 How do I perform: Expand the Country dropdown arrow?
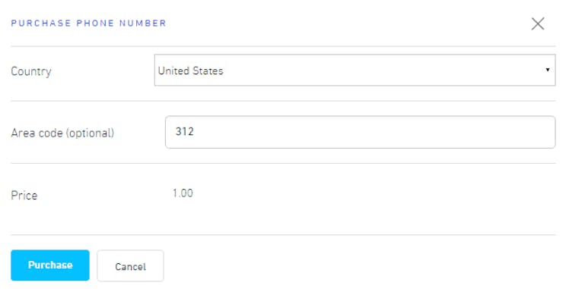(547, 70)
